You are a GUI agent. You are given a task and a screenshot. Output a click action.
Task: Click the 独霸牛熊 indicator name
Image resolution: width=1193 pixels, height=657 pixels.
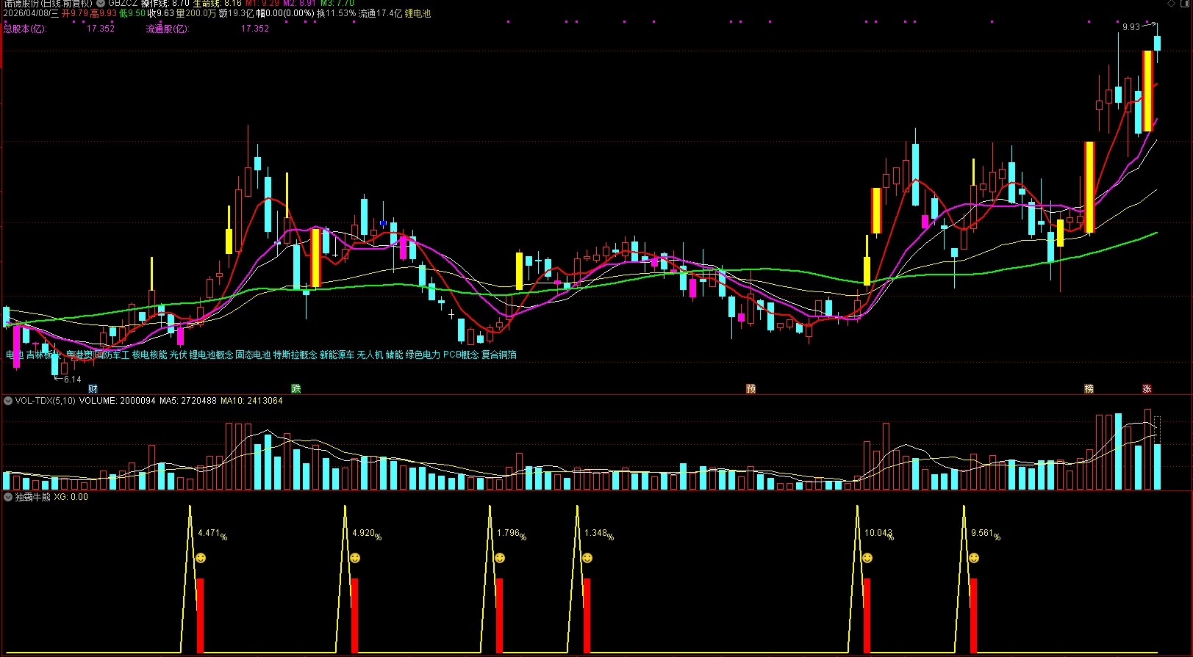coord(33,497)
